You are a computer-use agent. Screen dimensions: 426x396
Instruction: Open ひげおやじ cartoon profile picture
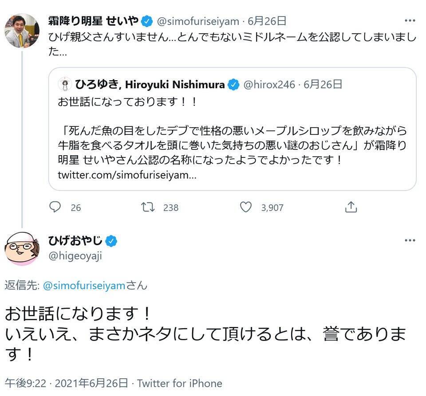tap(22, 248)
